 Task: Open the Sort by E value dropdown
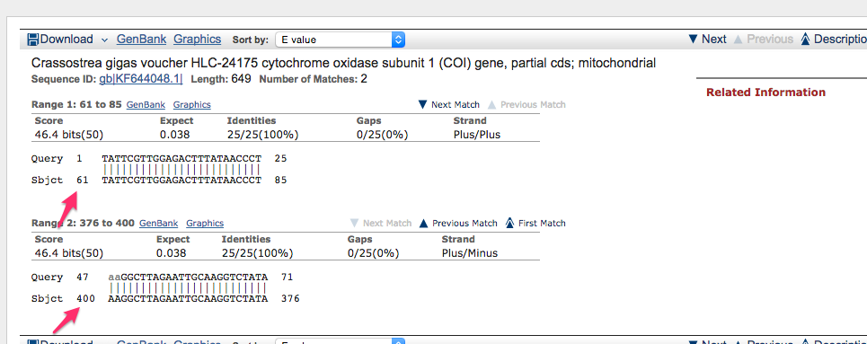pos(340,40)
